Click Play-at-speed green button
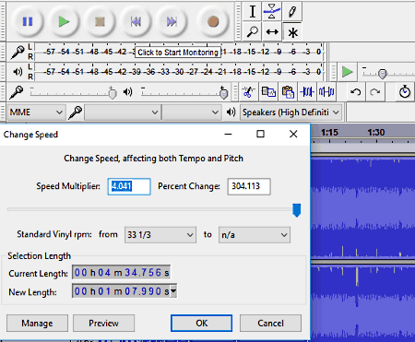The width and height of the screenshot is (415, 342). (x=347, y=72)
